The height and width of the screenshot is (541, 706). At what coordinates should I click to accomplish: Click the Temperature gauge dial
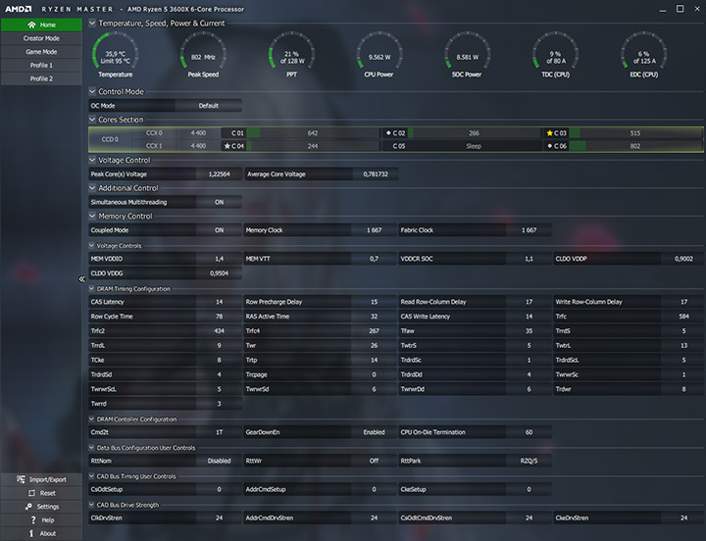pos(116,50)
